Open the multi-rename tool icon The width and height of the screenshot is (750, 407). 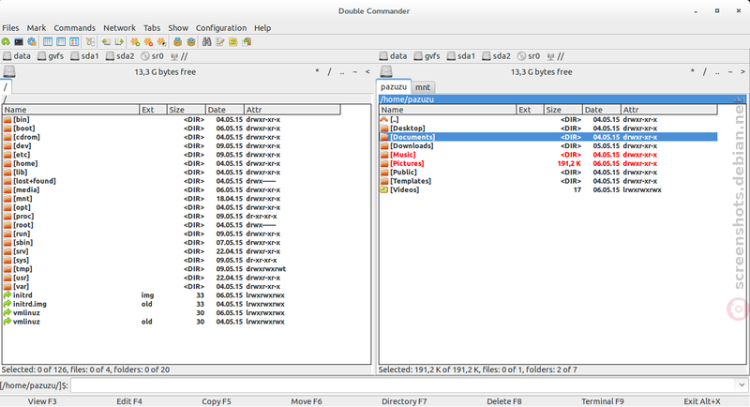[220, 42]
